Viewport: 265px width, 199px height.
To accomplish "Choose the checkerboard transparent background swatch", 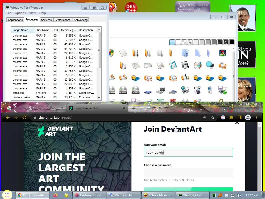I will pos(184,42).
